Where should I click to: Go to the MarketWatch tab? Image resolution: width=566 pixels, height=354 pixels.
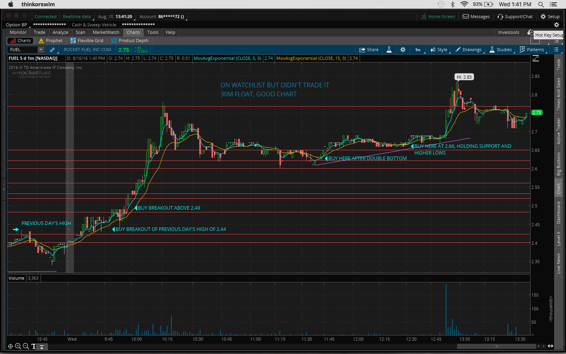[106, 32]
